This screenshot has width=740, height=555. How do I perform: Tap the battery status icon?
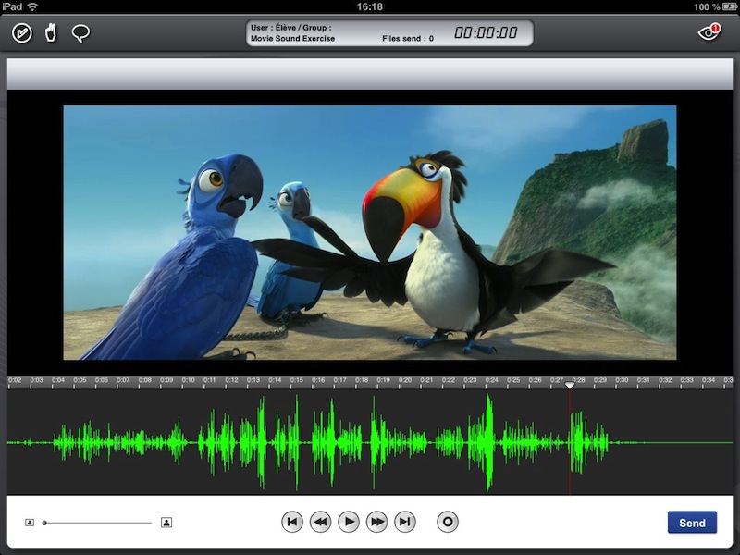pyautogui.click(x=730, y=6)
